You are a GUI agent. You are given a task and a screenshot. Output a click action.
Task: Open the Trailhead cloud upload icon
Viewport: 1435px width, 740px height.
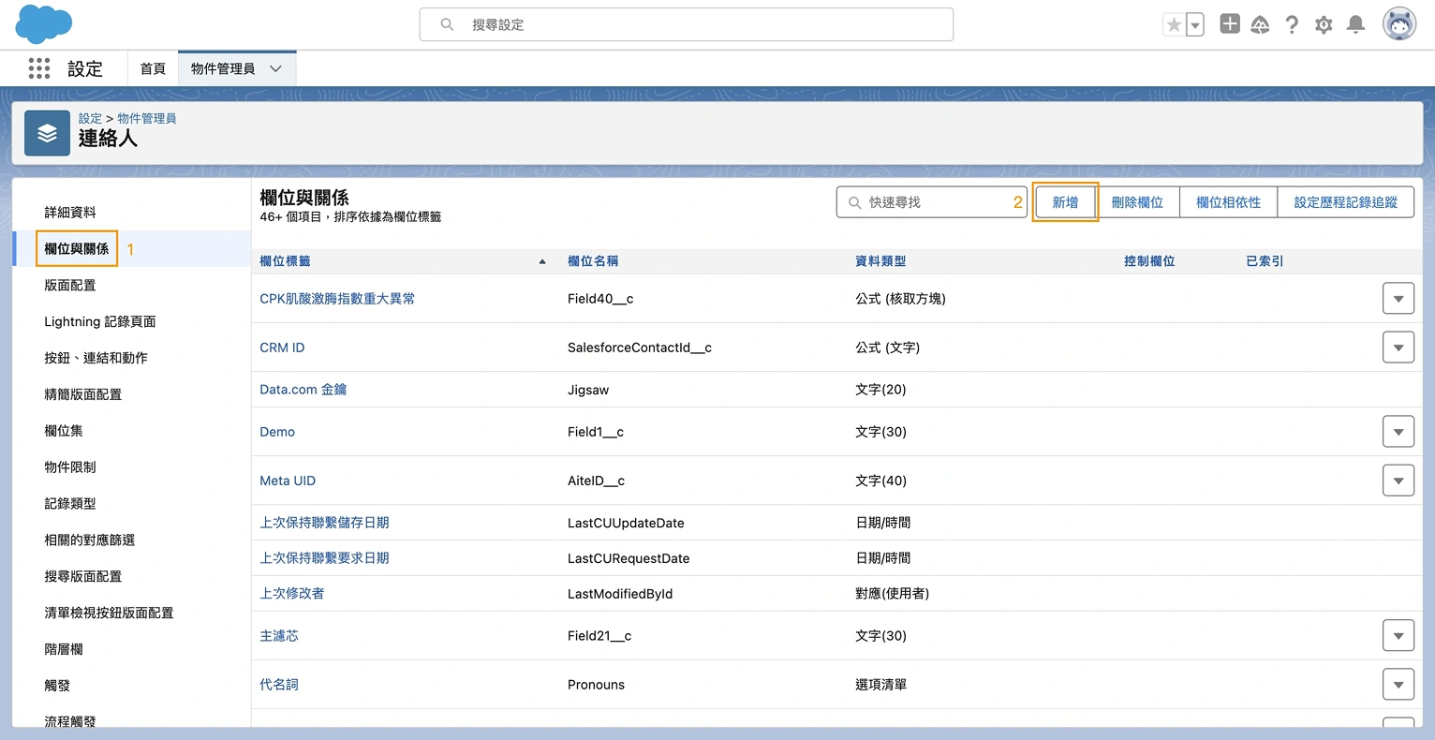tap(1260, 24)
